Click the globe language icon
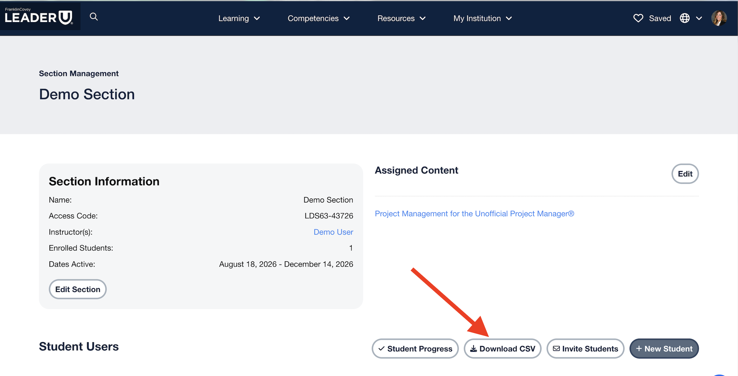 pyautogui.click(x=684, y=18)
